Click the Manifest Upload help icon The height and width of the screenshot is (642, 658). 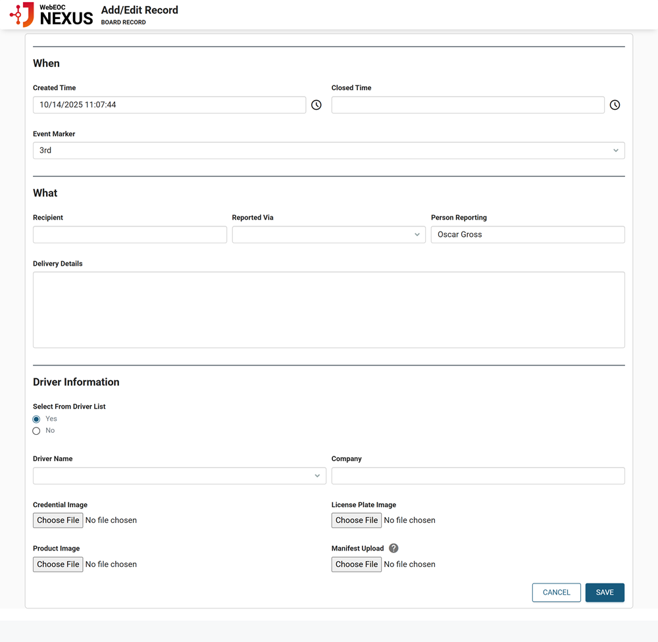click(x=393, y=548)
